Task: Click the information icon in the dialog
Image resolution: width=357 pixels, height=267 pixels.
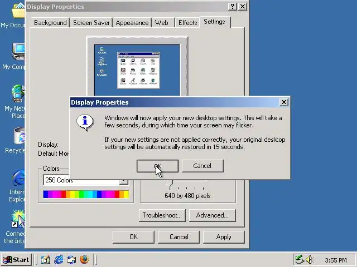Action: pyautogui.click(x=85, y=122)
